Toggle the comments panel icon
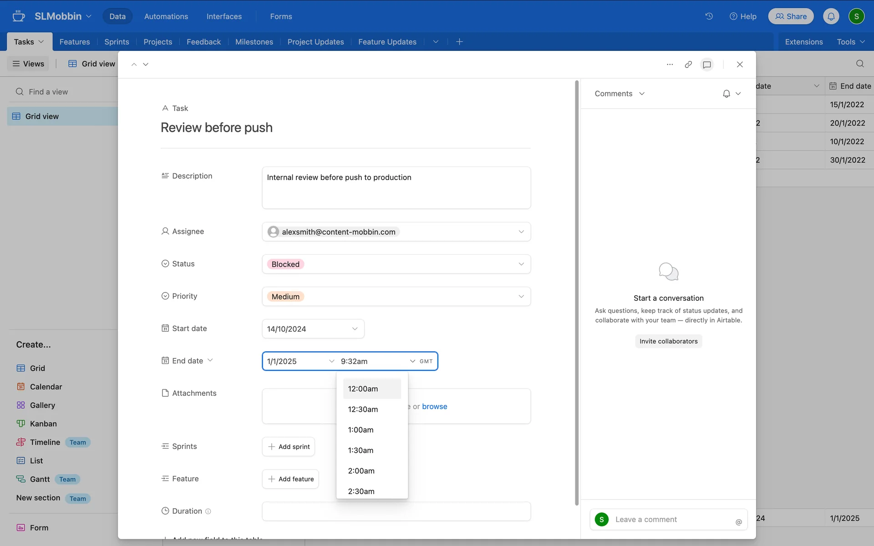 click(x=707, y=65)
